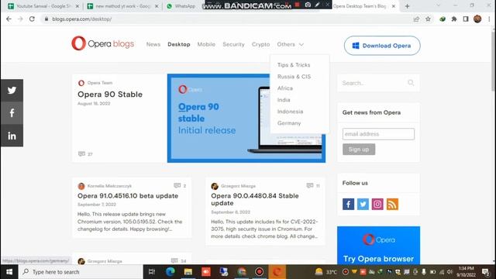Open Opera 91.0.4516.10 beta update article
This screenshot has height=279, width=496.
[128, 196]
